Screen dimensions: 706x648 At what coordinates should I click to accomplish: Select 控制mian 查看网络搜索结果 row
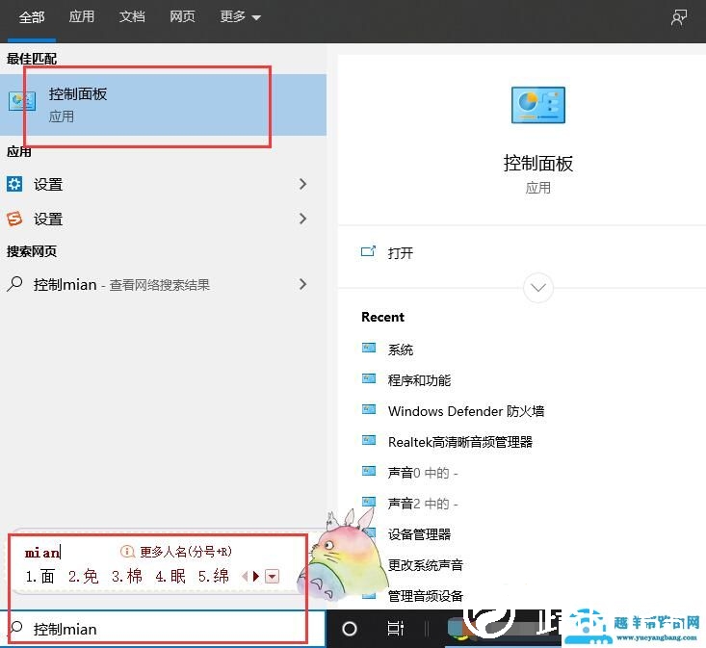click(163, 284)
